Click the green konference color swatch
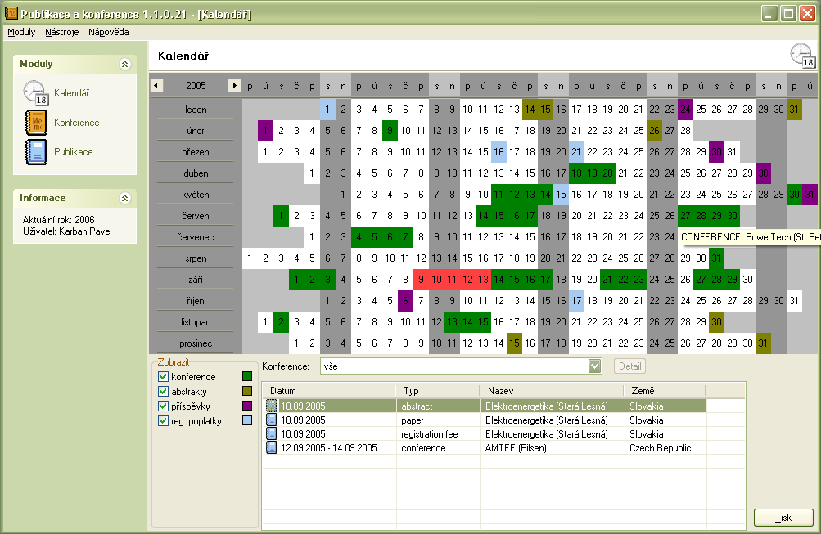The width and height of the screenshot is (821, 534). 247,376
